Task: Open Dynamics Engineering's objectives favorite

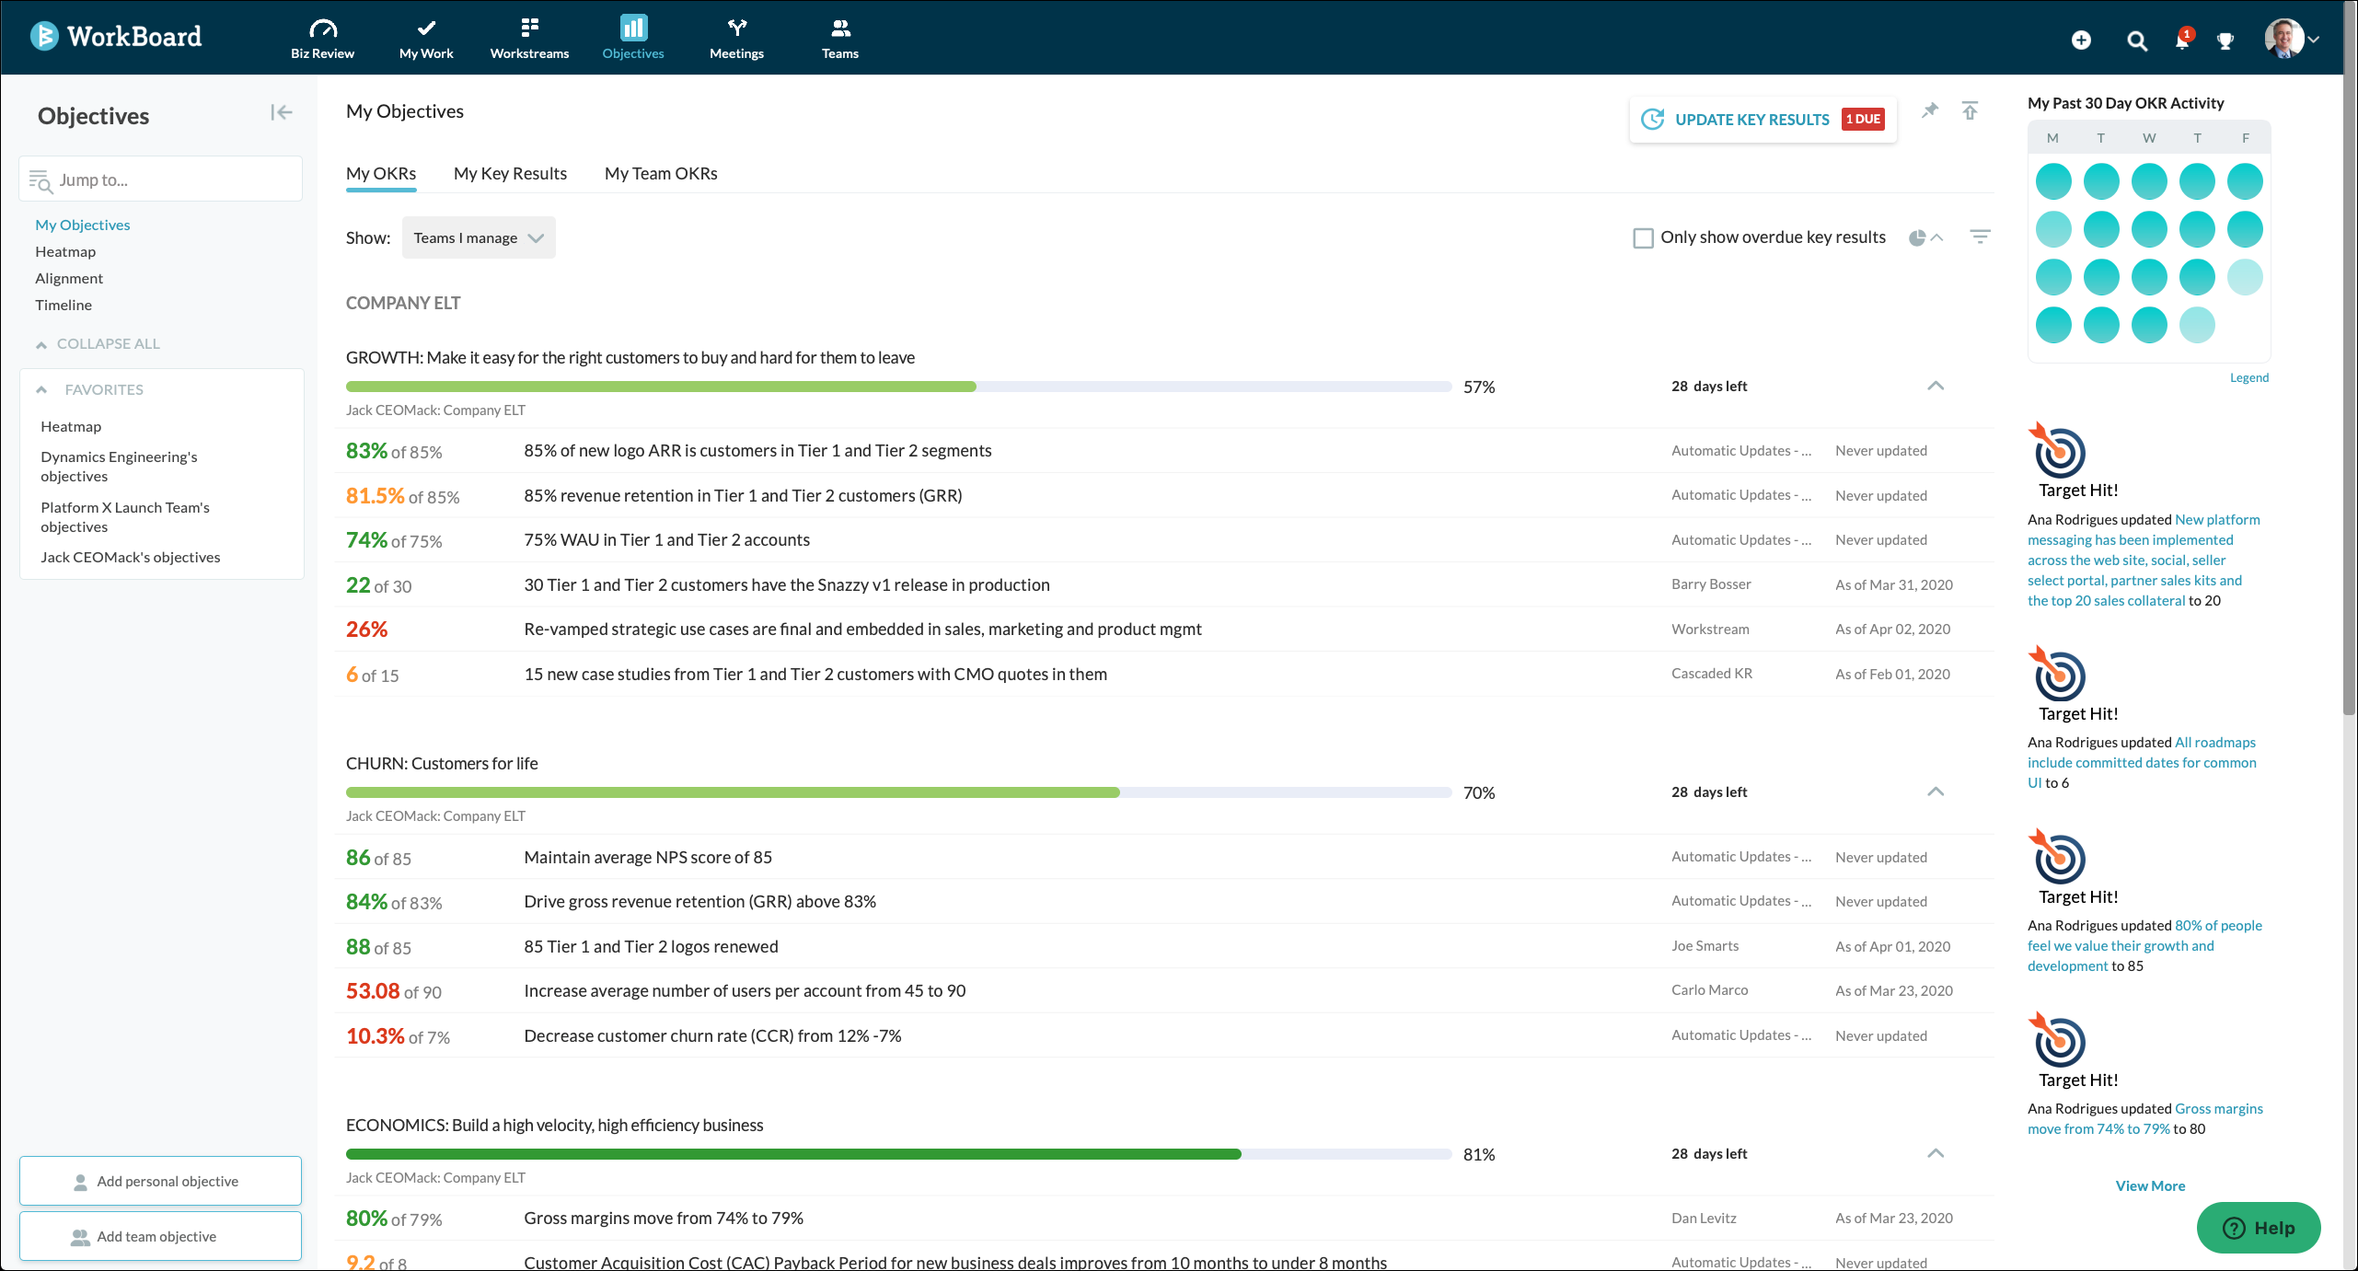Action: pyautogui.click(x=119, y=467)
